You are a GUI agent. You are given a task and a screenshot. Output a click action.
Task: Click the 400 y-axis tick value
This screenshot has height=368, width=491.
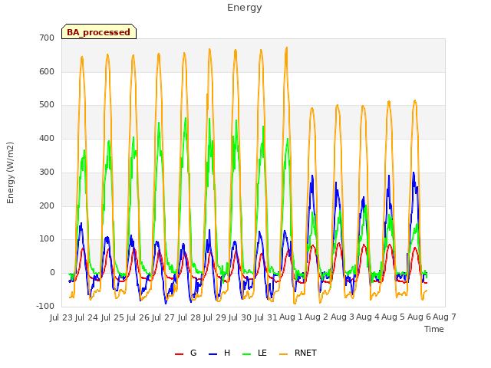[x=47, y=138]
